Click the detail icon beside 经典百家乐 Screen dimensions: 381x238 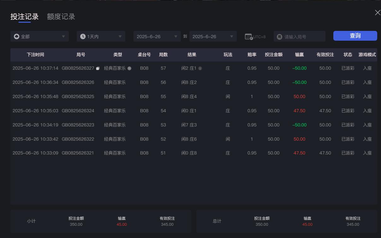(129, 68)
